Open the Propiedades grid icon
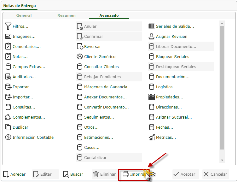The height and width of the screenshot is (182, 238). pyautogui.click(x=152, y=97)
